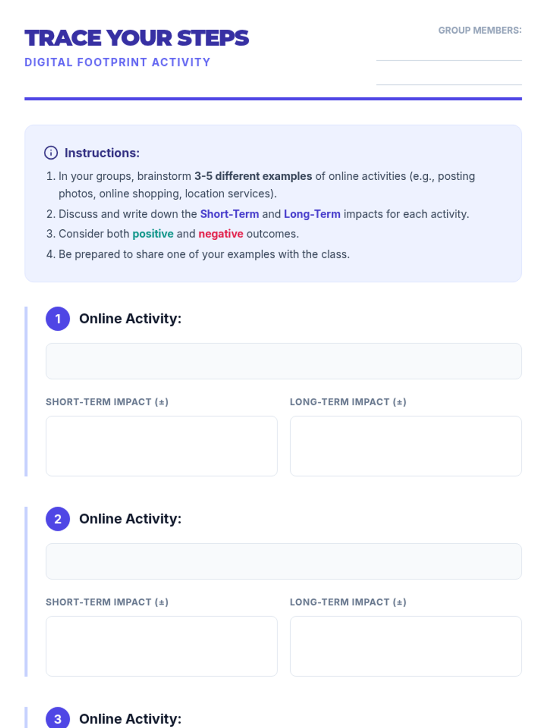Image resolution: width=546 pixels, height=728 pixels.
Task: Click the red "negative" word
Action: click(x=221, y=234)
